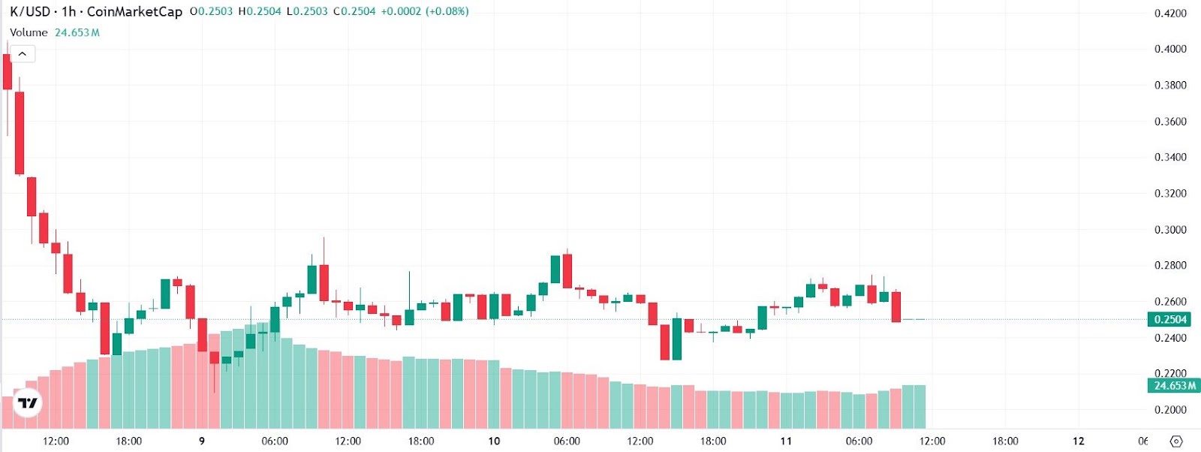The width and height of the screenshot is (1201, 452).
Task: Click the 0.3000 price scale label
Action: (1170, 230)
